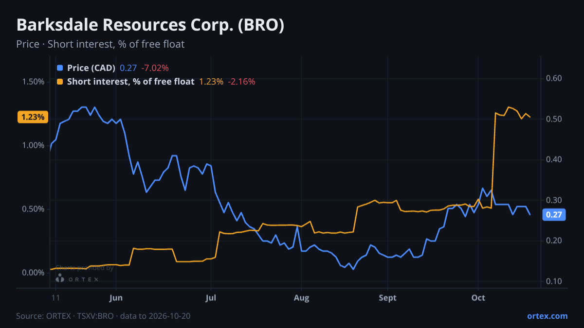The height and width of the screenshot is (328, 584).
Task: Click the 0.60 right axis label
Action: 554,78
